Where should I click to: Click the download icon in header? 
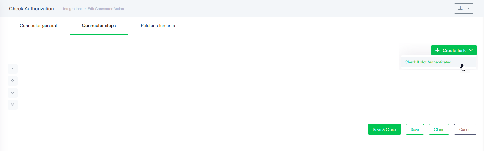(460, 8)
